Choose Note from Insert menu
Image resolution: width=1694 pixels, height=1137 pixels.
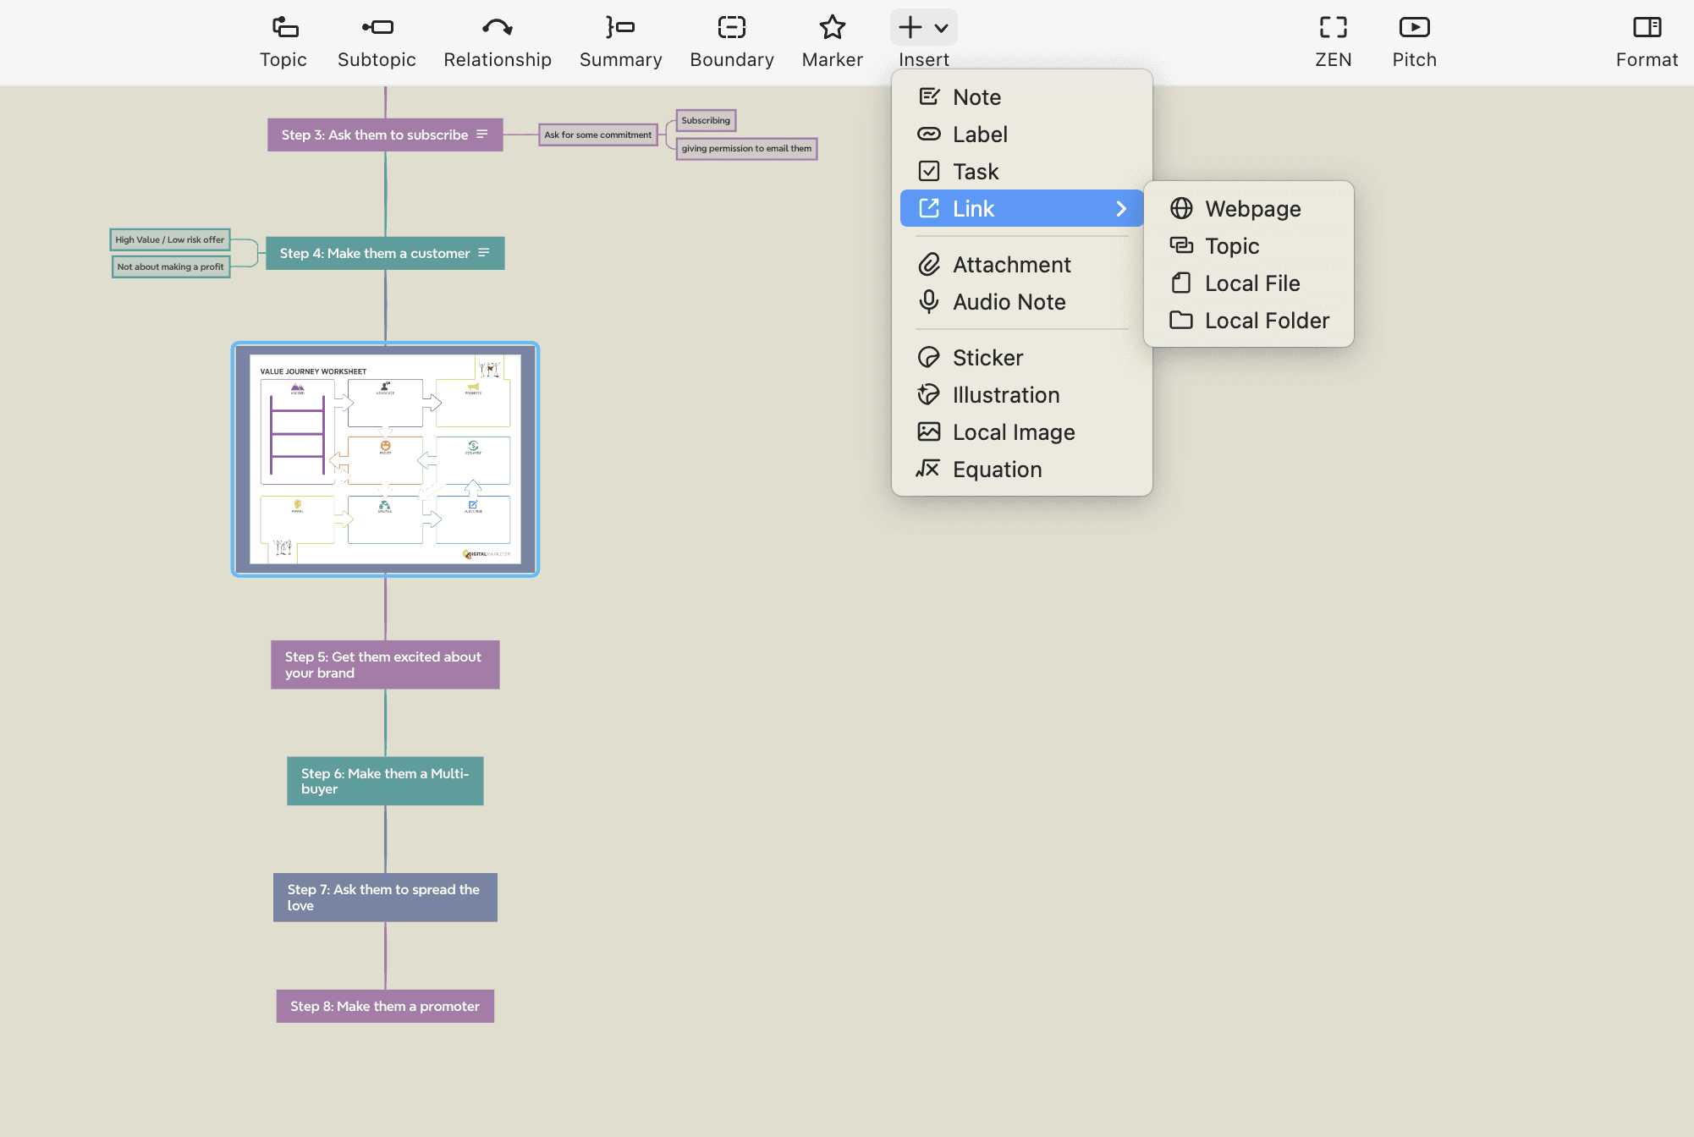[1022, 97]
